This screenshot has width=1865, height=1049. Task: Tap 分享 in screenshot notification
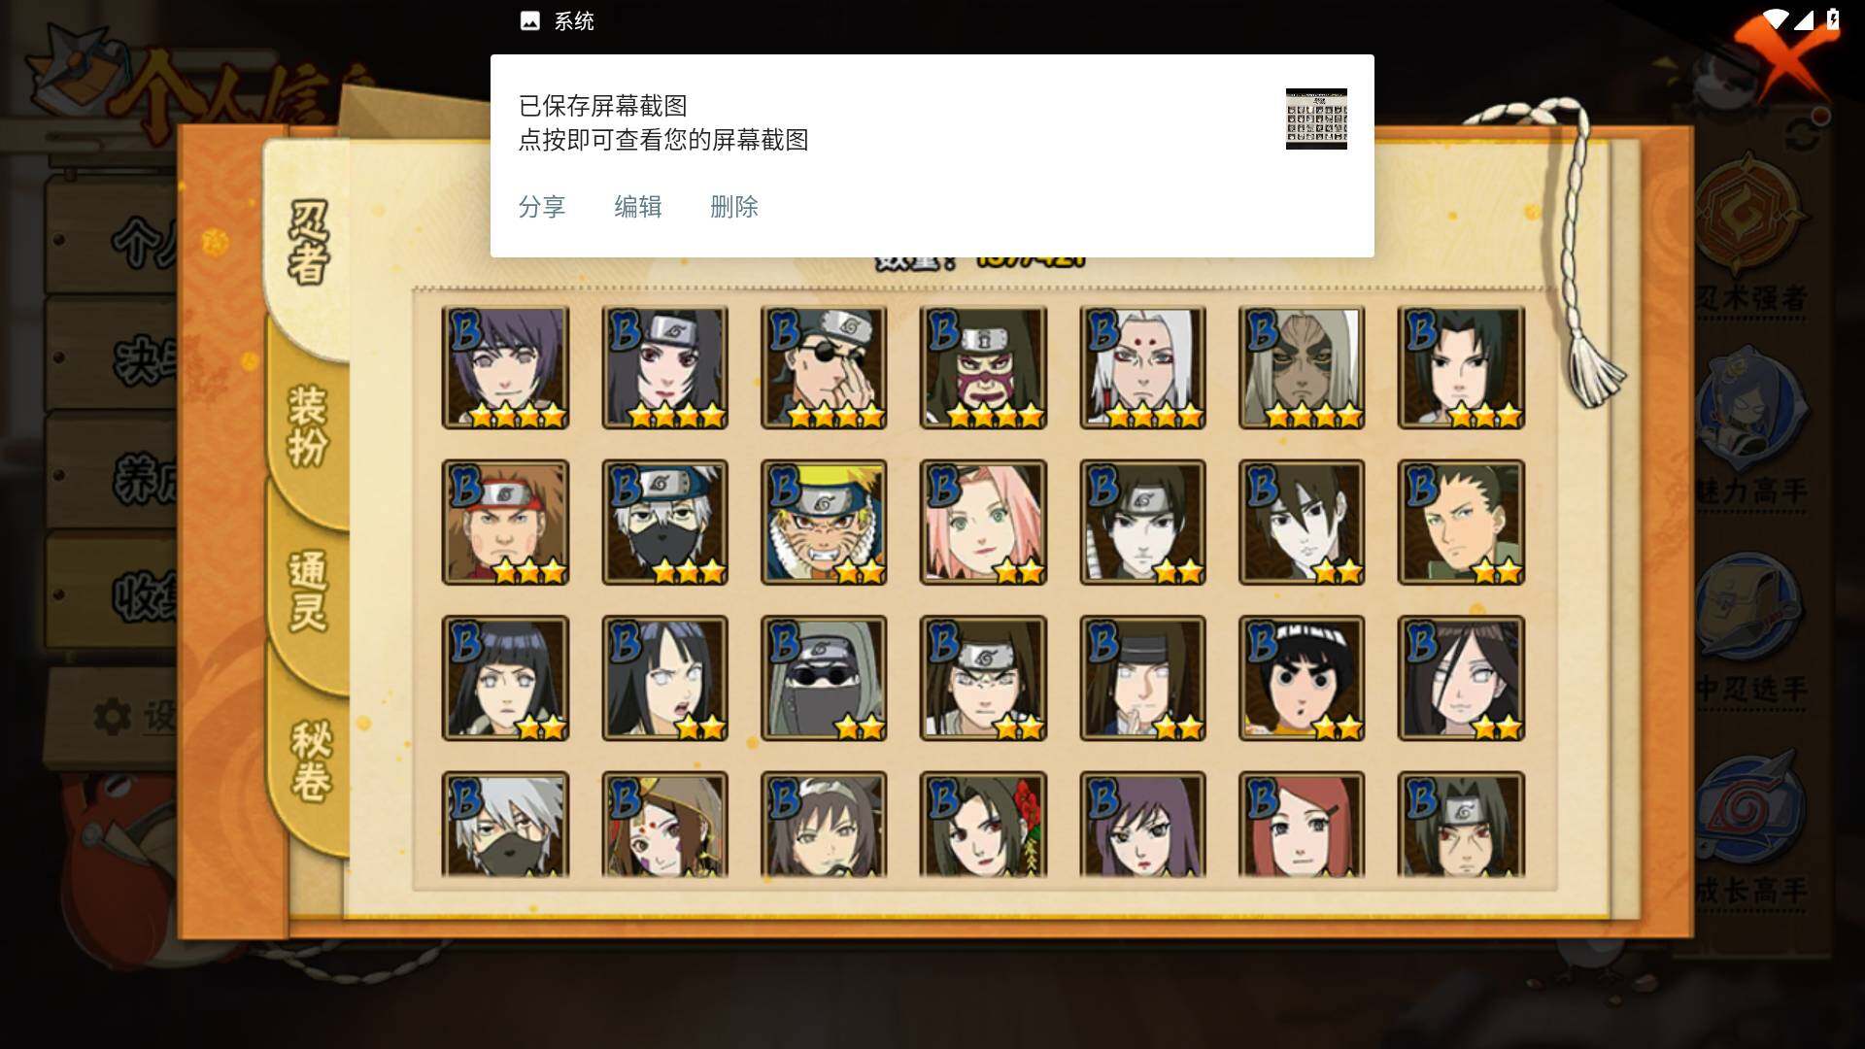pos(542,207)
